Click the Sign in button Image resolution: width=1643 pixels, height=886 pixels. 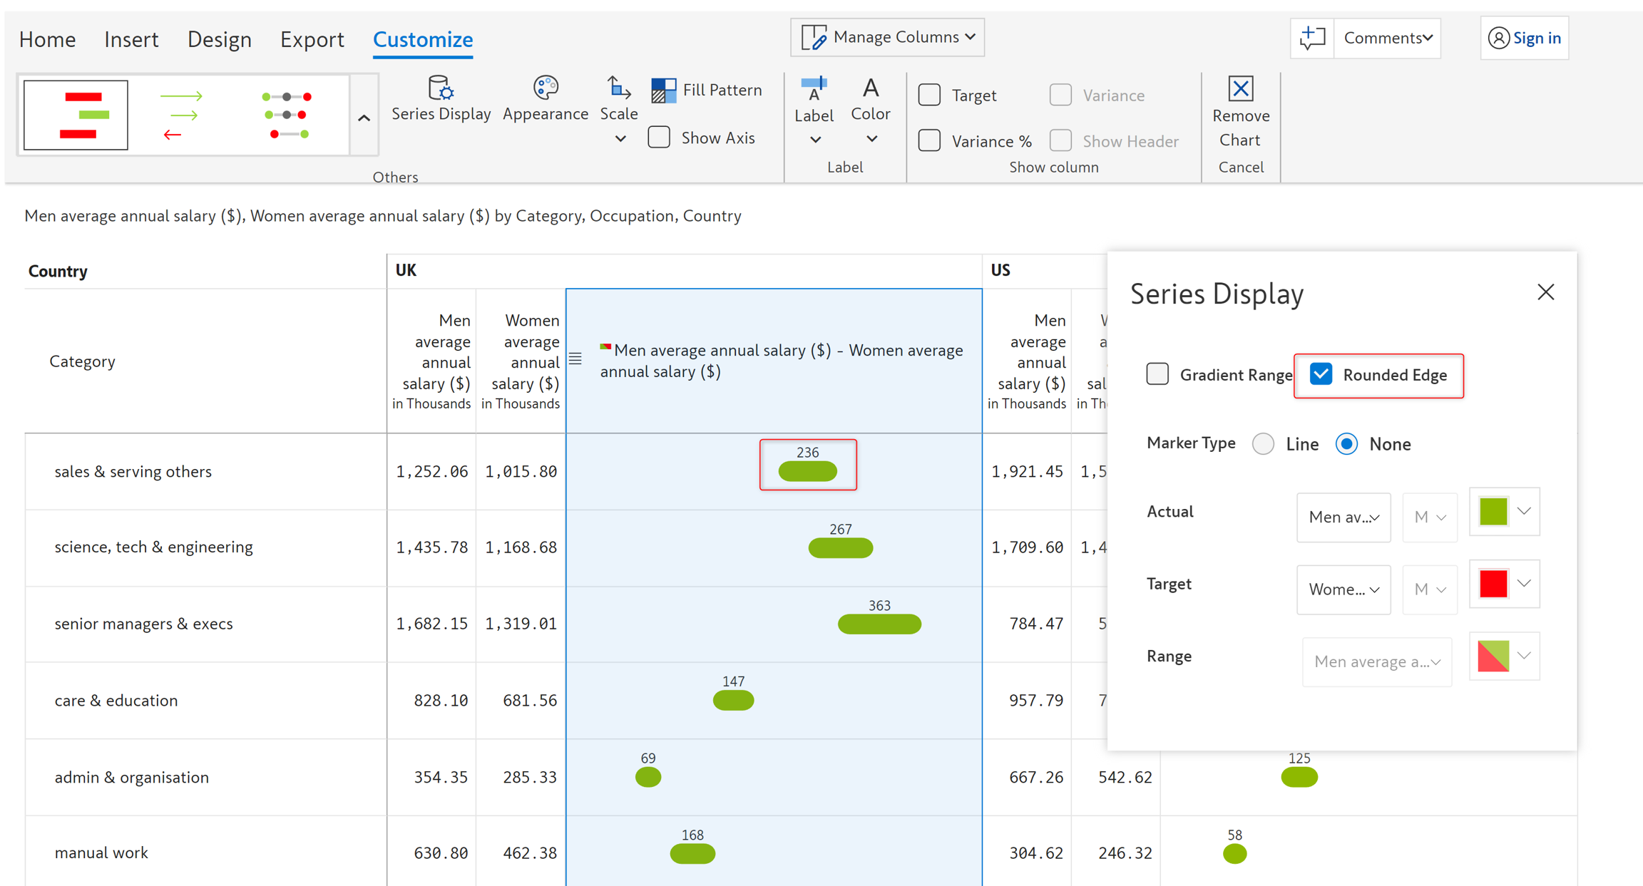(1524, 38)
